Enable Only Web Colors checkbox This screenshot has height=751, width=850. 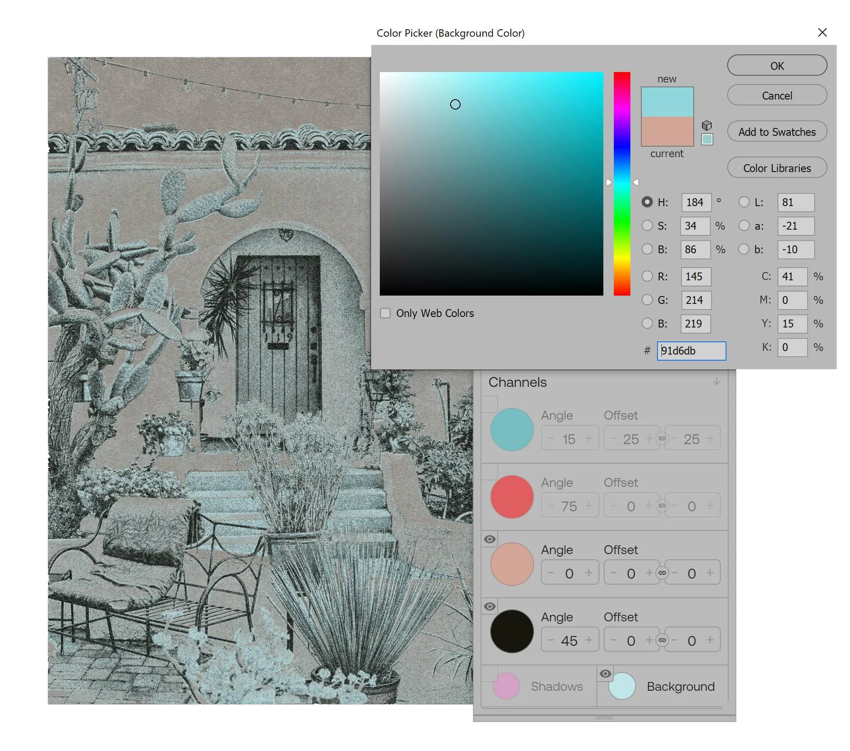pyautogui.click(x=385, y=313)
